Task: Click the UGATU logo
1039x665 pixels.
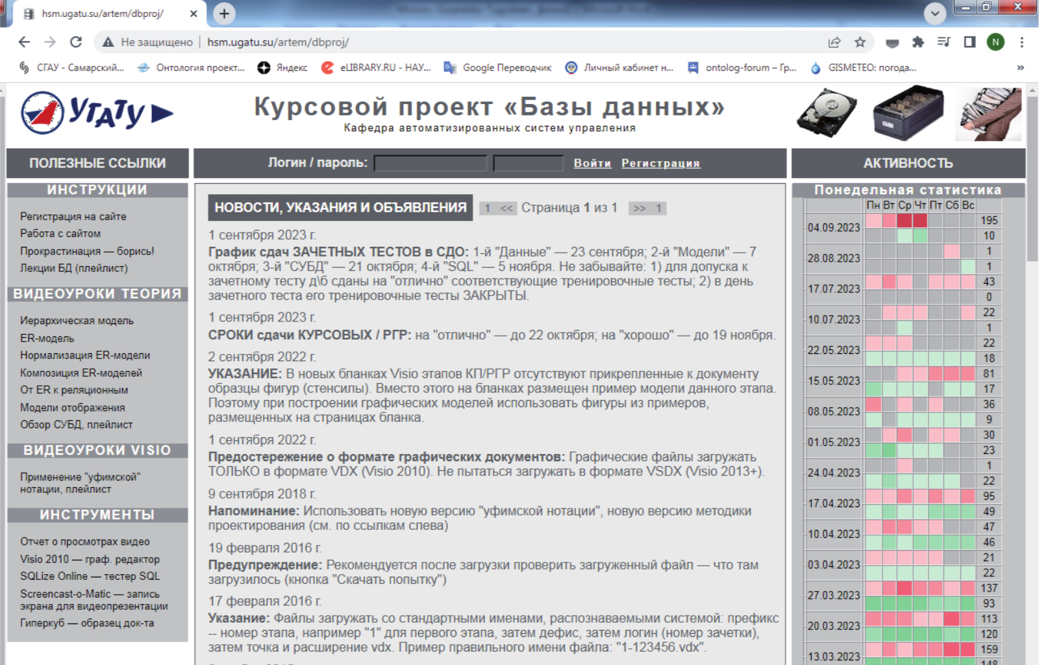Action: [x=97, y=113]
